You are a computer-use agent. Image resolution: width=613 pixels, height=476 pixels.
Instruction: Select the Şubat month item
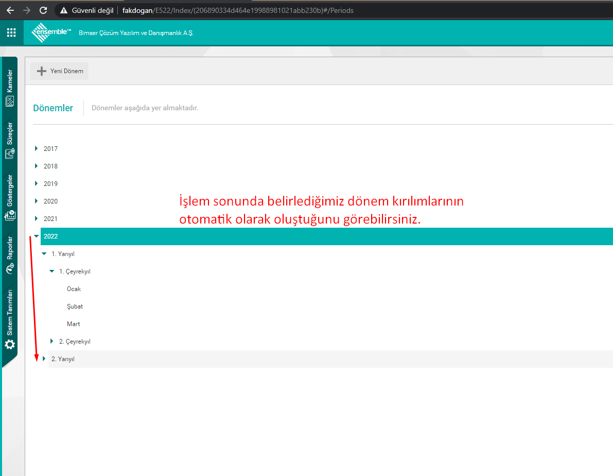click(x=75, y=307)
